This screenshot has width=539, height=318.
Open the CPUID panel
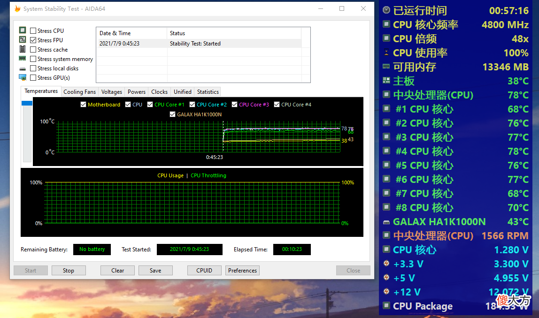tap(204, 271)
